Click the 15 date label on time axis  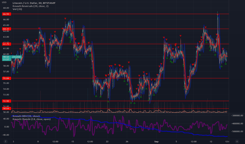[x=73, y=141]
